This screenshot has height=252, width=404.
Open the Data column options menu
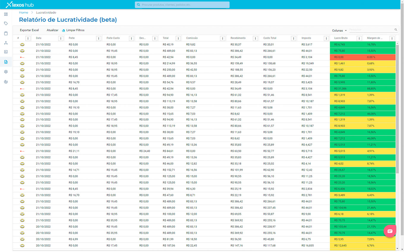[61, 38]
